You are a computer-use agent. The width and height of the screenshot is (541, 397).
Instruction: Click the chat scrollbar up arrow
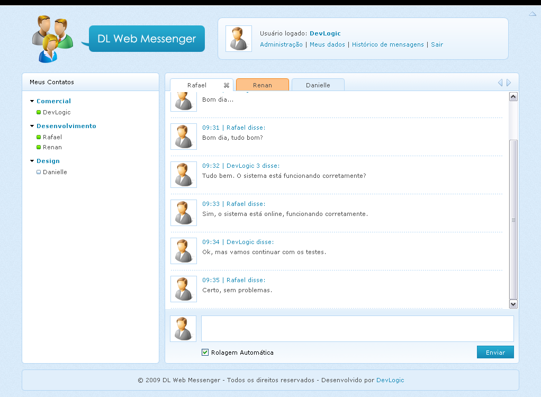[x=513, y=97]
